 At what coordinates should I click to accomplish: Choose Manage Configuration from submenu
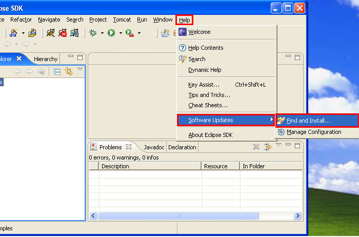click(313, 132)
